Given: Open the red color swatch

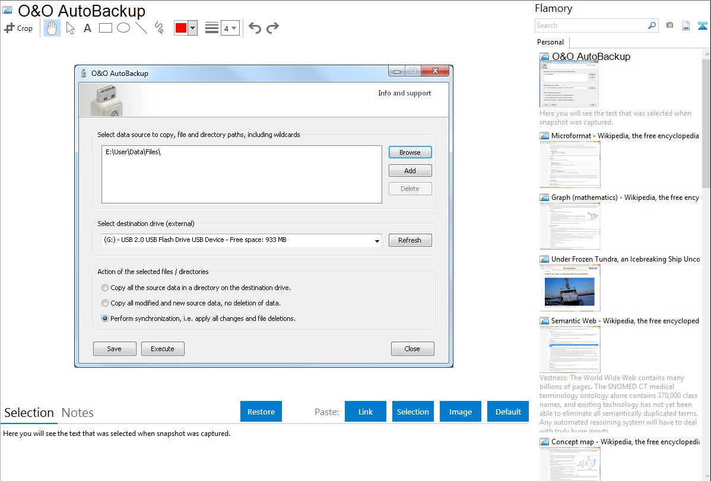Looking at the screenshot, I should point(181,28).
